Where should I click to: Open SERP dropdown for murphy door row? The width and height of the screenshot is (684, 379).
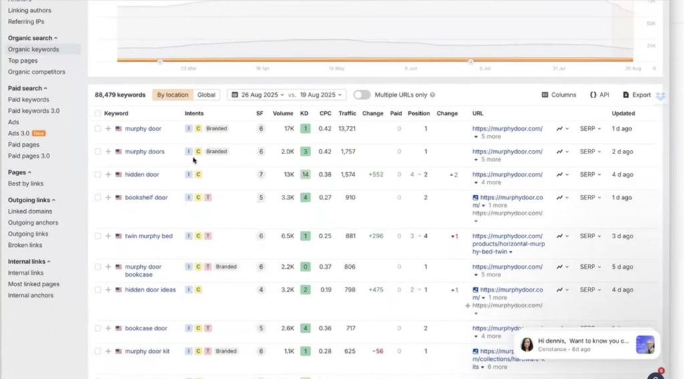point(590,129)
